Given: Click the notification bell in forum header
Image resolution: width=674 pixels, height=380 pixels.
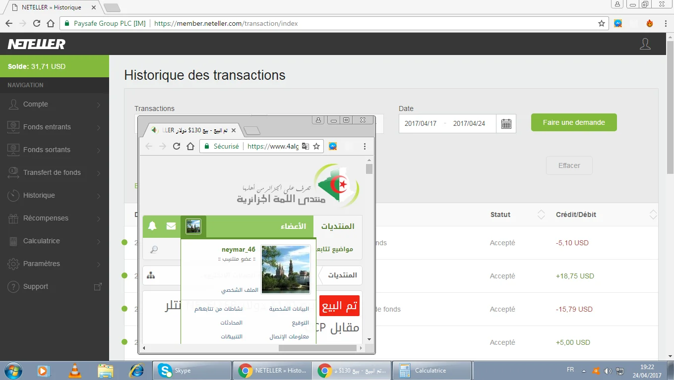Looking at the screenshot, I should [x=152, y=226].
